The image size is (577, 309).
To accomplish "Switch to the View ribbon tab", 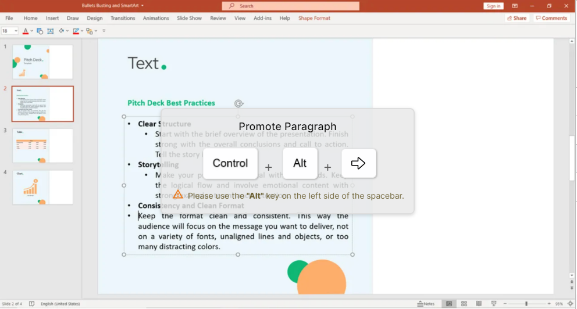I will (240, 18).
